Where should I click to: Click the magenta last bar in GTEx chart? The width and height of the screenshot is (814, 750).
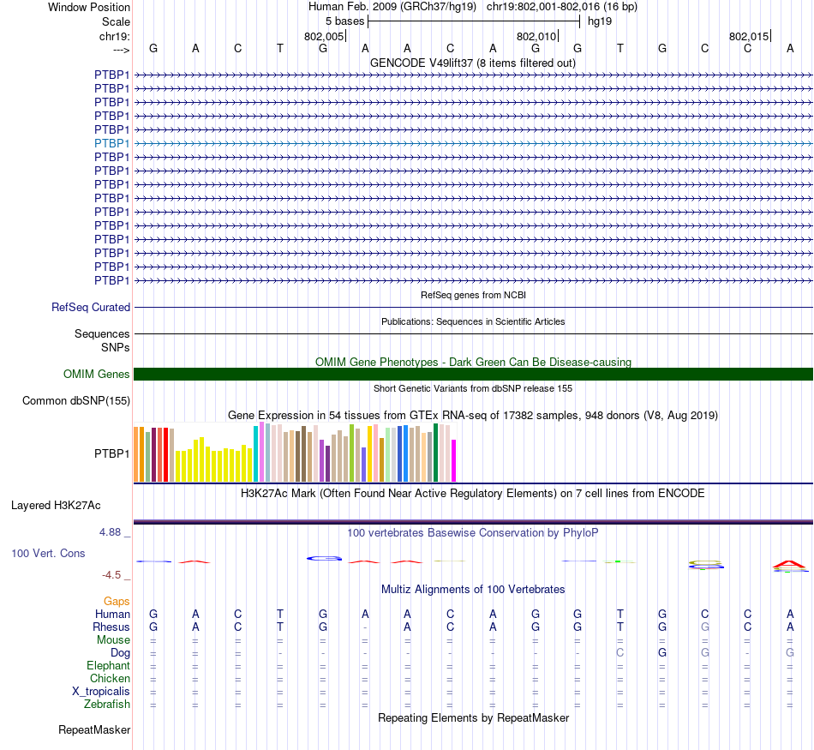tap(454, 460)
